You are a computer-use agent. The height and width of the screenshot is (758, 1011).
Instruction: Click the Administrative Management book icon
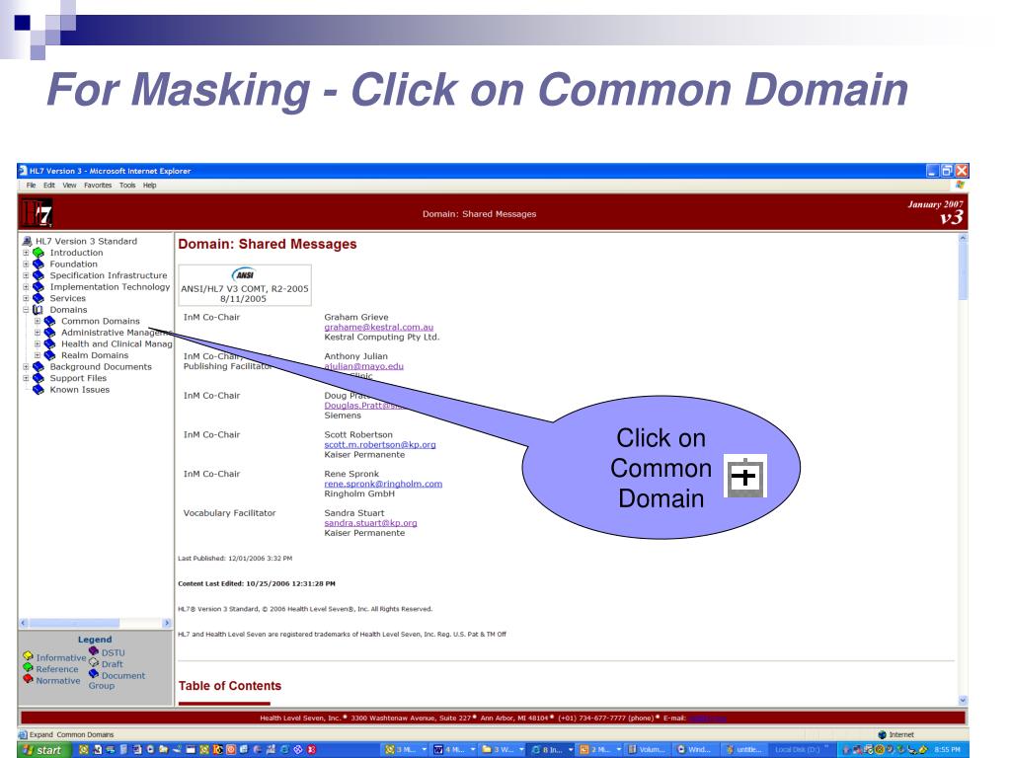click(x=49, y=333)
